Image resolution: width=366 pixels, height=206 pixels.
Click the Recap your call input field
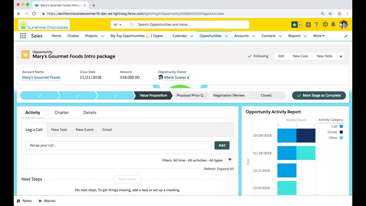(118, 145)
